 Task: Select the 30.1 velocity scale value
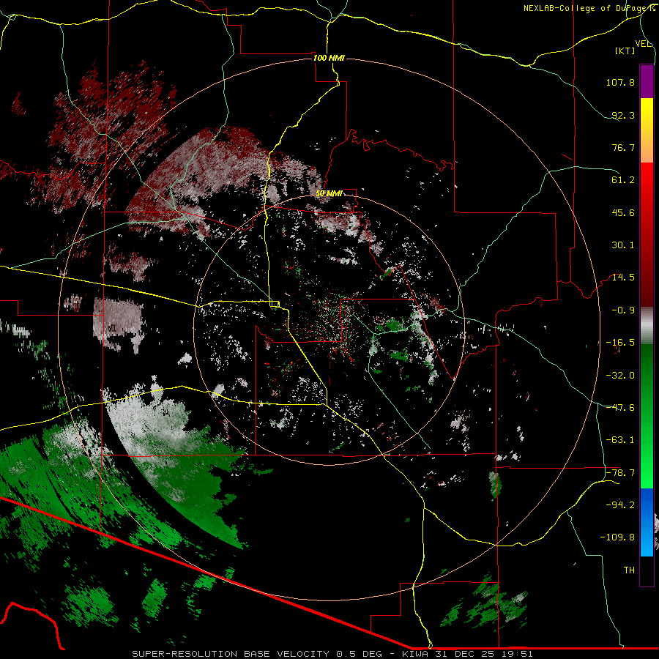[x=623, y=245]
